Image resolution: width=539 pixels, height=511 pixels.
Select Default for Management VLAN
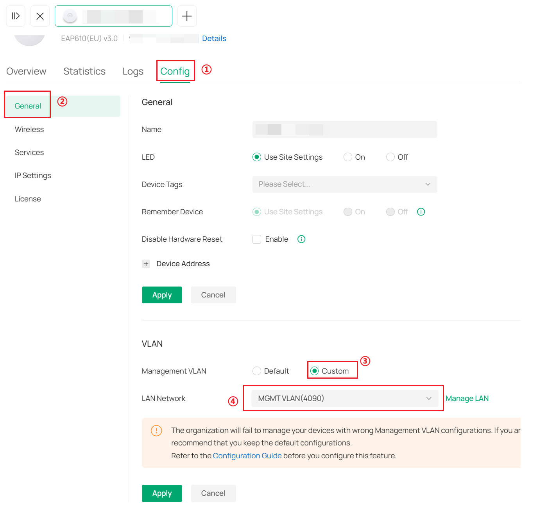pos(257,371)
